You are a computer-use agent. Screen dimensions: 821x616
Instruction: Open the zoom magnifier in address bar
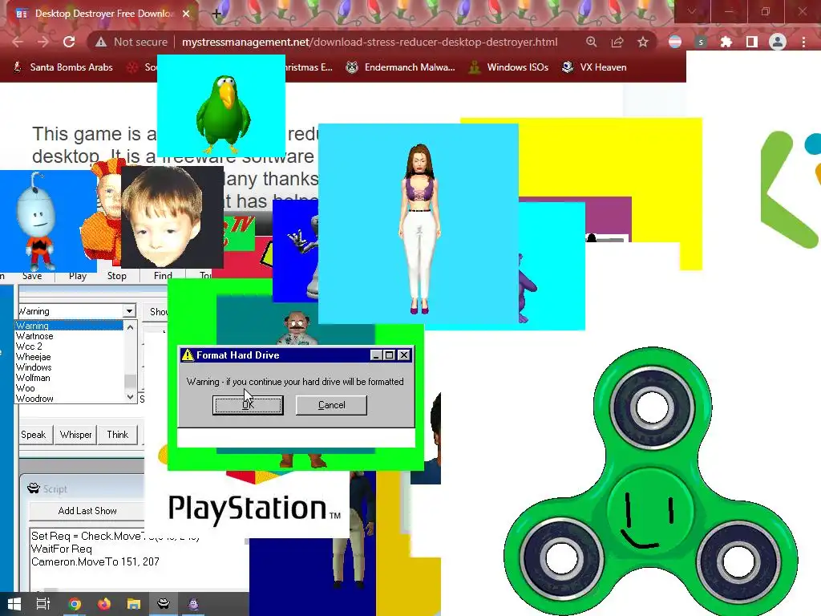[592, 42]
